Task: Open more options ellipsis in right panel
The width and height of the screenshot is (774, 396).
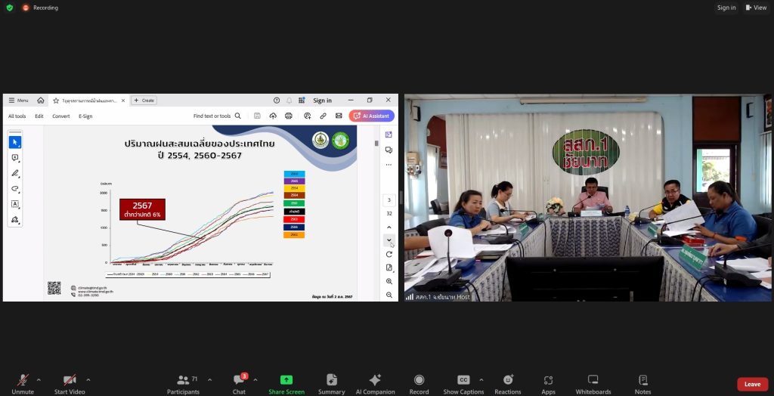Action: pos(389,165)
